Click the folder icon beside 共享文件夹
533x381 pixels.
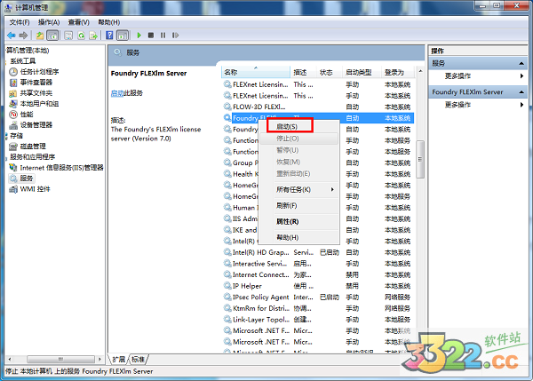(x=13, y=93)
